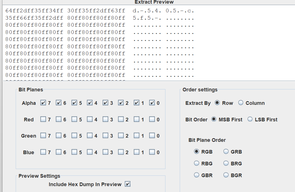Choose GRB bit plane order
295x192 pixels.
pos(226,152)
